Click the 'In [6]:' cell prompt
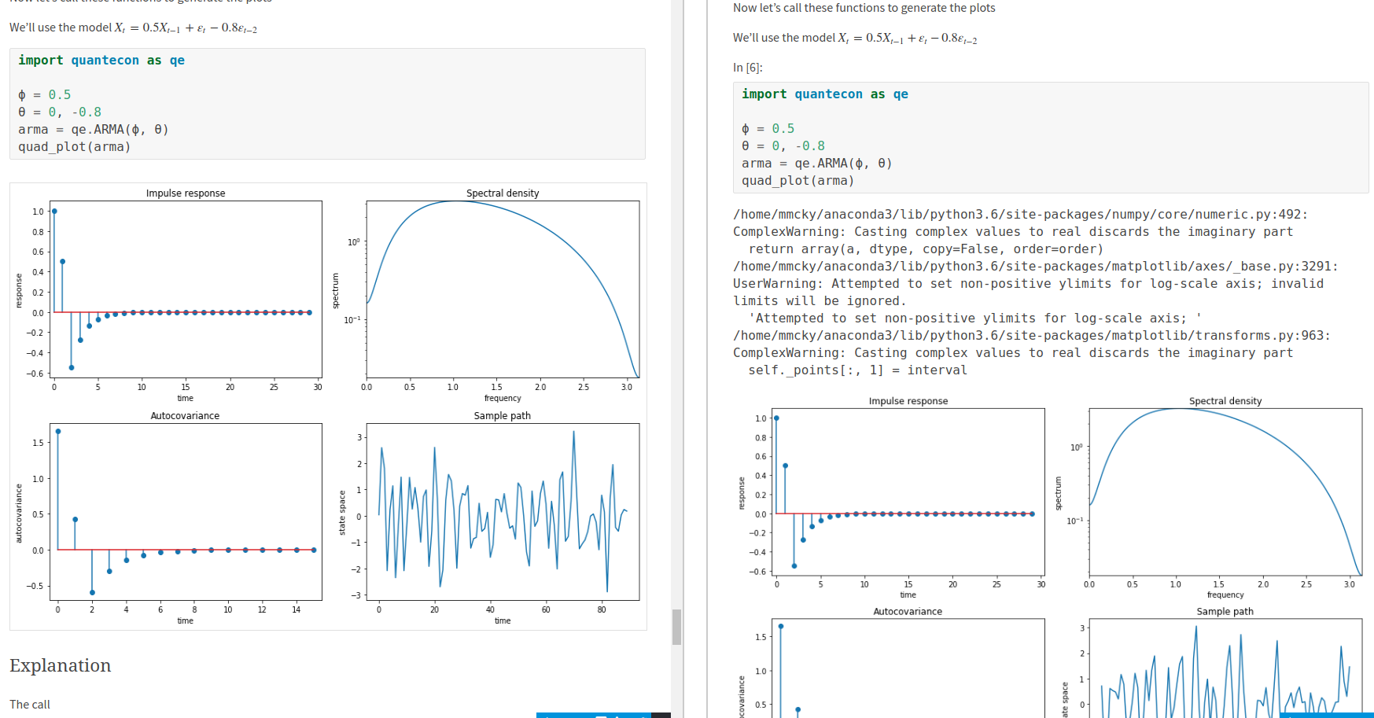 (x=748, y=68)
